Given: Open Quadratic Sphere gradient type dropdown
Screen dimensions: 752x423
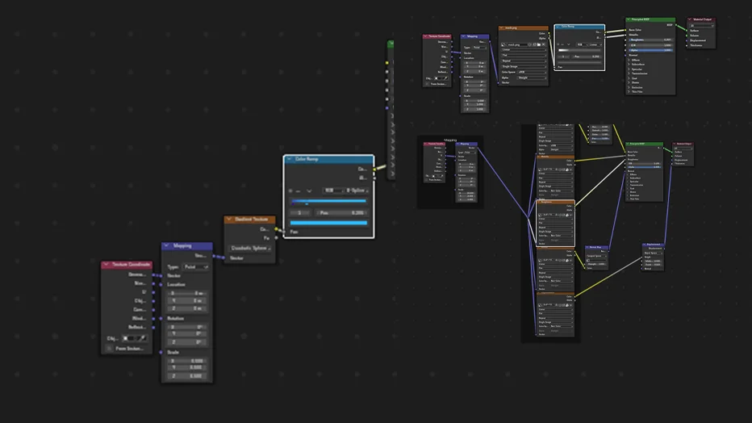Looking at the screenshot, I should 250,248.
